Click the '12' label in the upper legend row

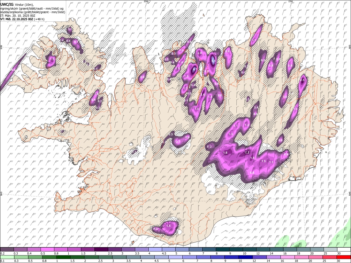click(x=258, y=253)
